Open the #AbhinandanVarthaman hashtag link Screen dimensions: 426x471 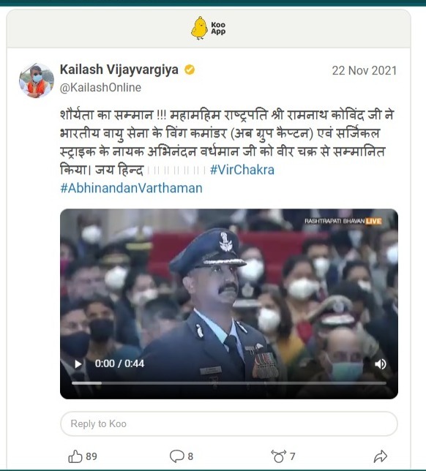pos(131,189)
